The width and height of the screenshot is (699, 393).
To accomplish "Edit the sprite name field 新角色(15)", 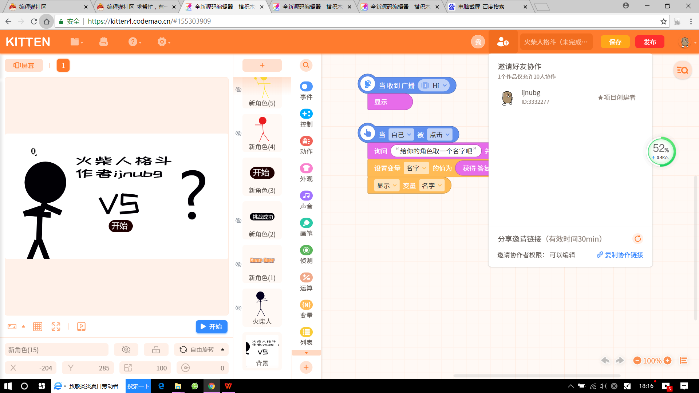I will point(56,350).
